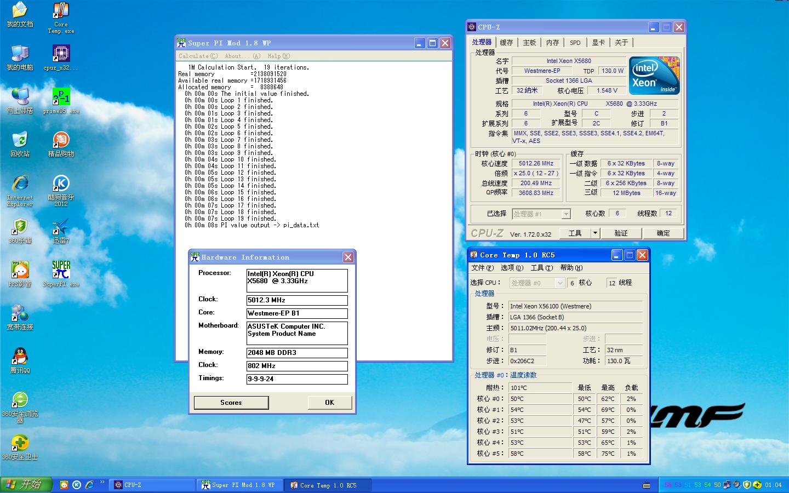789x493 pixels.
Task: Select the 360安全浏览器 desktop icon
Action: coord(20,408)
